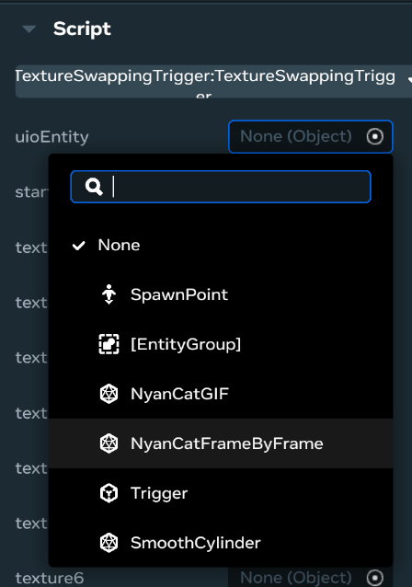Collapse the Script section triangle
Image resolution: width=412 pixels, height=587 pixels.
click(29, 29)
